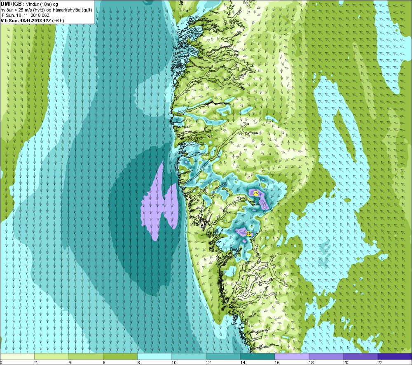Click the 'IT: Sun. 18. 11. 2018 06Z' line
Viewport: 412px width, 365px height.
pyautogui.click(x=25, y=15)
